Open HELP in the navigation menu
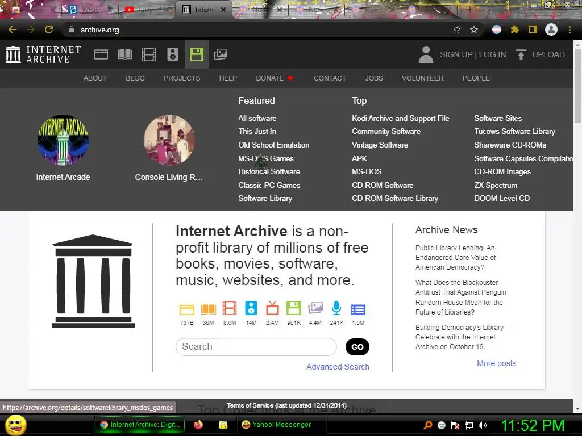 pyautogui.click(x=228, y=78)
